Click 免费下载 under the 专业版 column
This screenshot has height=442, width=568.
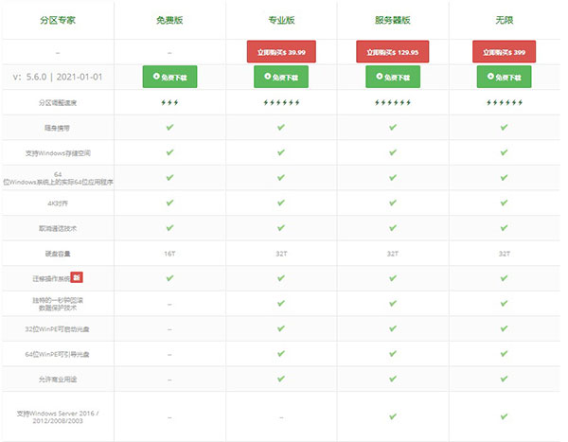(x=281, y=77)
